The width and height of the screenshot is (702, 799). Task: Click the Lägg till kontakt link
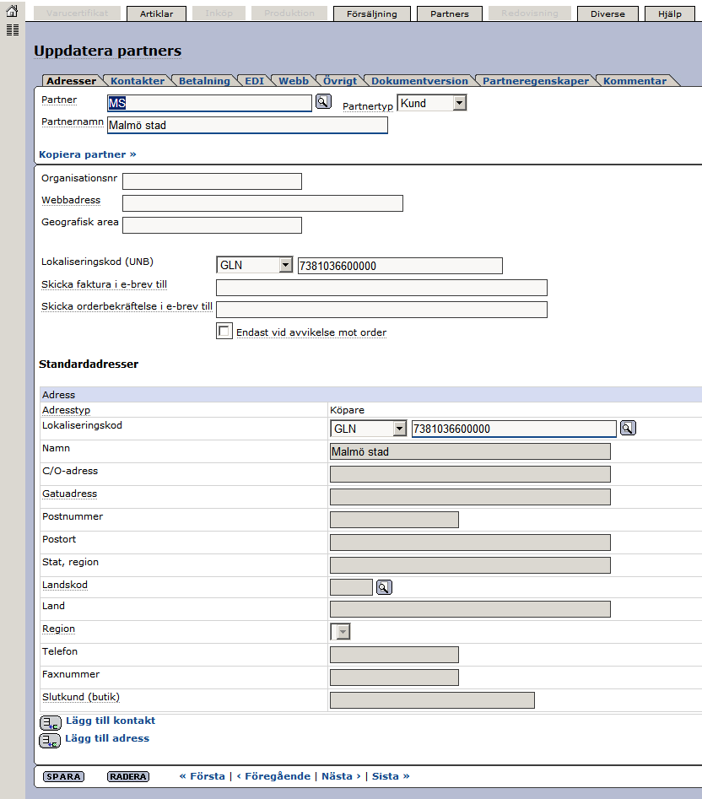point(111,721)
